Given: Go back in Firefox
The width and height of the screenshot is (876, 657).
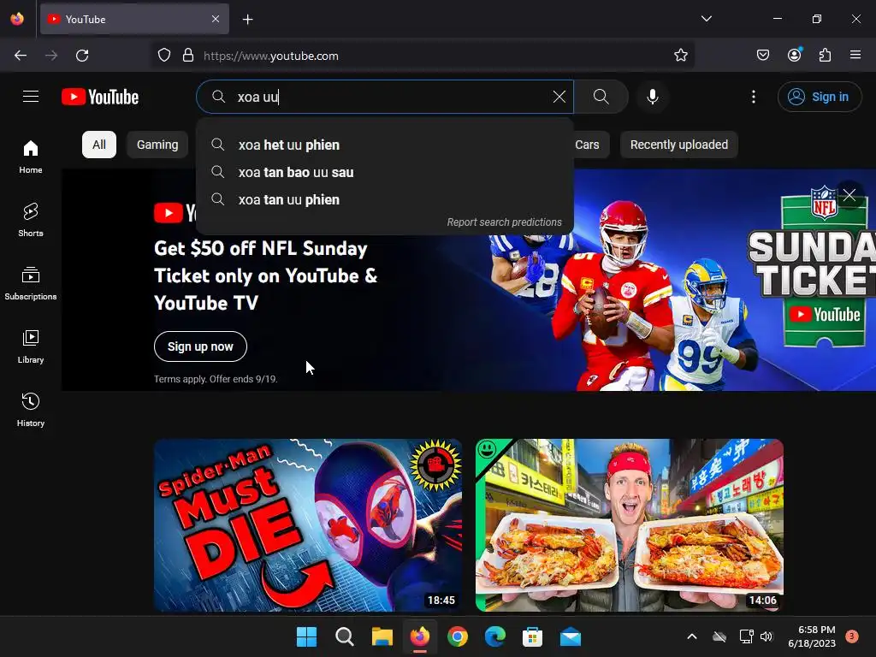Looking at the screenshot, I should tap(21, 56).
